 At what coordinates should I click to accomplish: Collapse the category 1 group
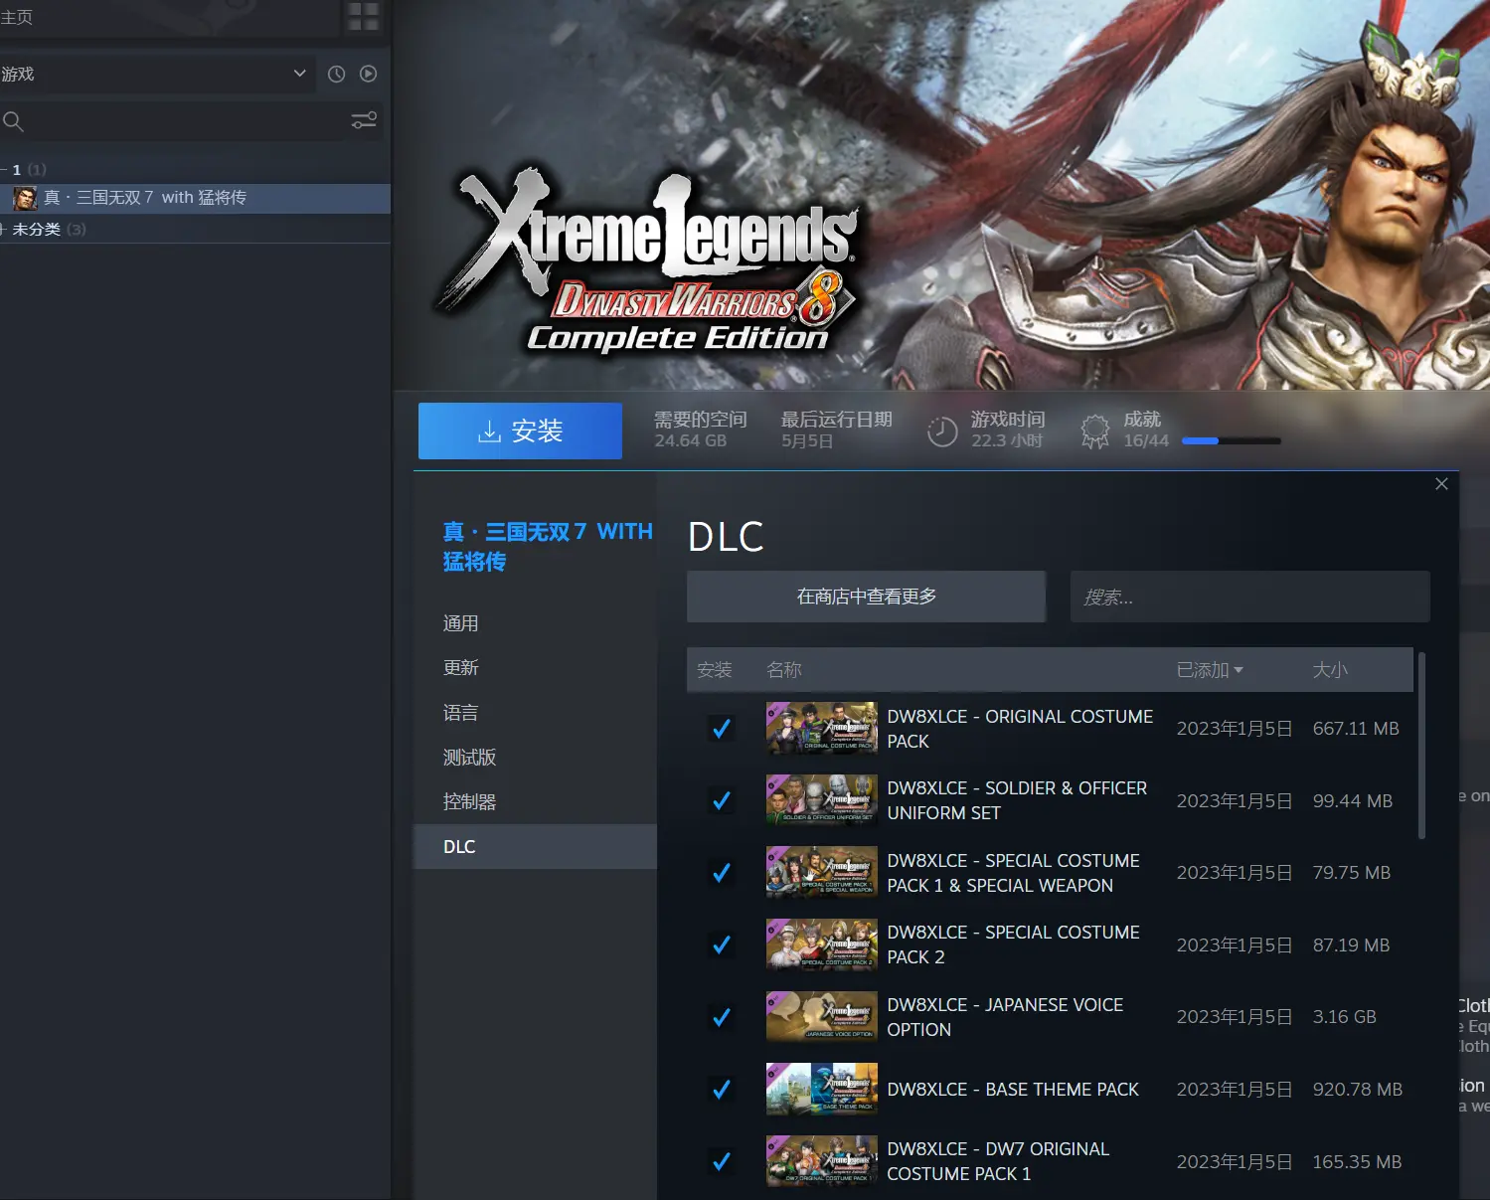(x=4, y=170)
